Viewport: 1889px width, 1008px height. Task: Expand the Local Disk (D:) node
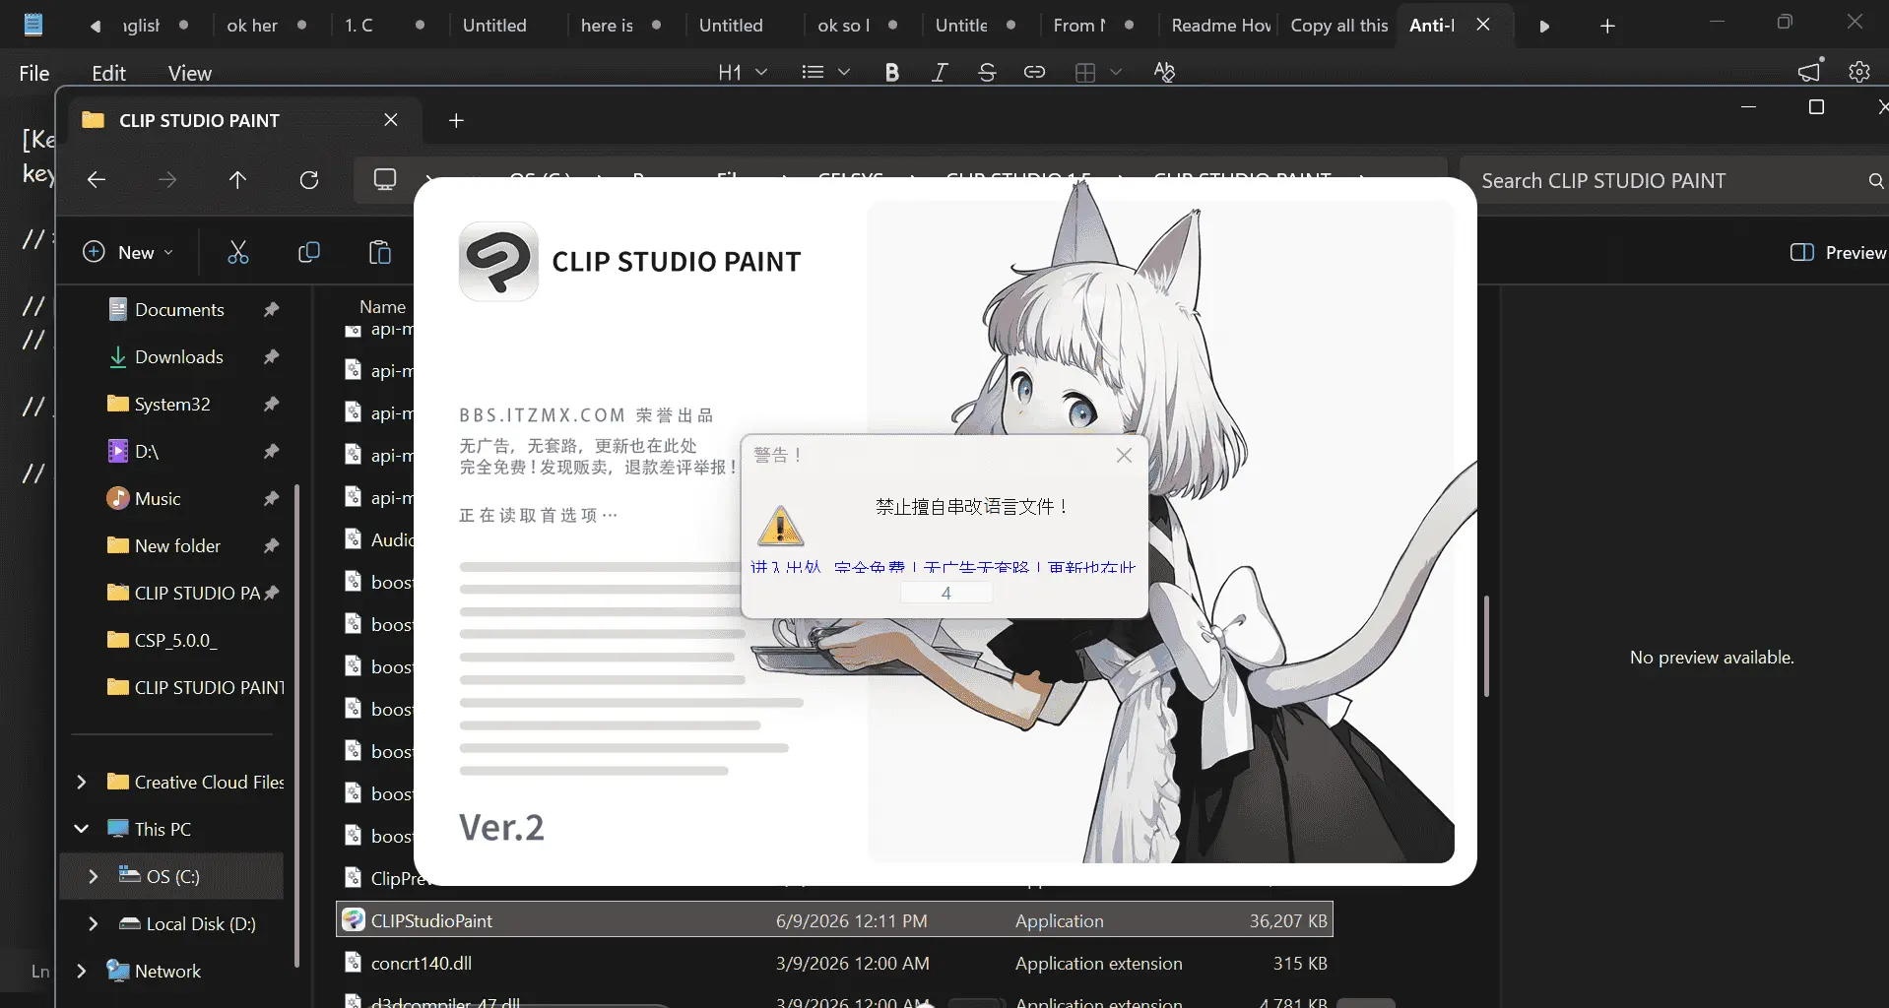click(x=94, y=923)
